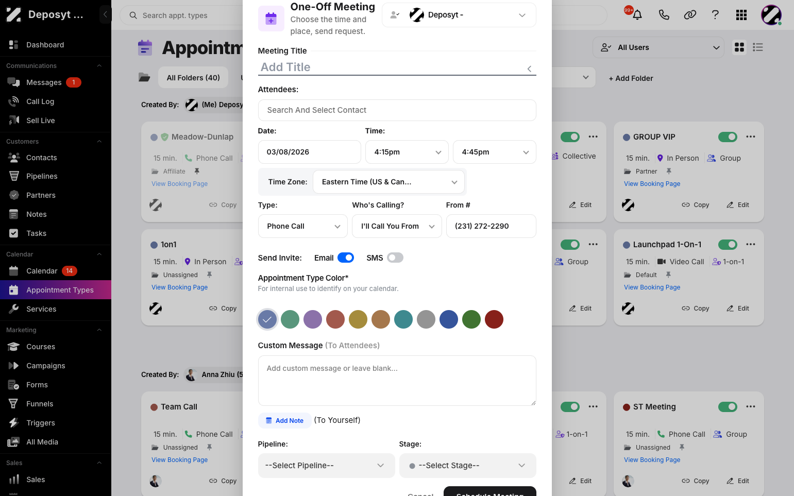Toggle off the GROUP VIP appointment type
The image size is (794, 496).
pos(728,137)
